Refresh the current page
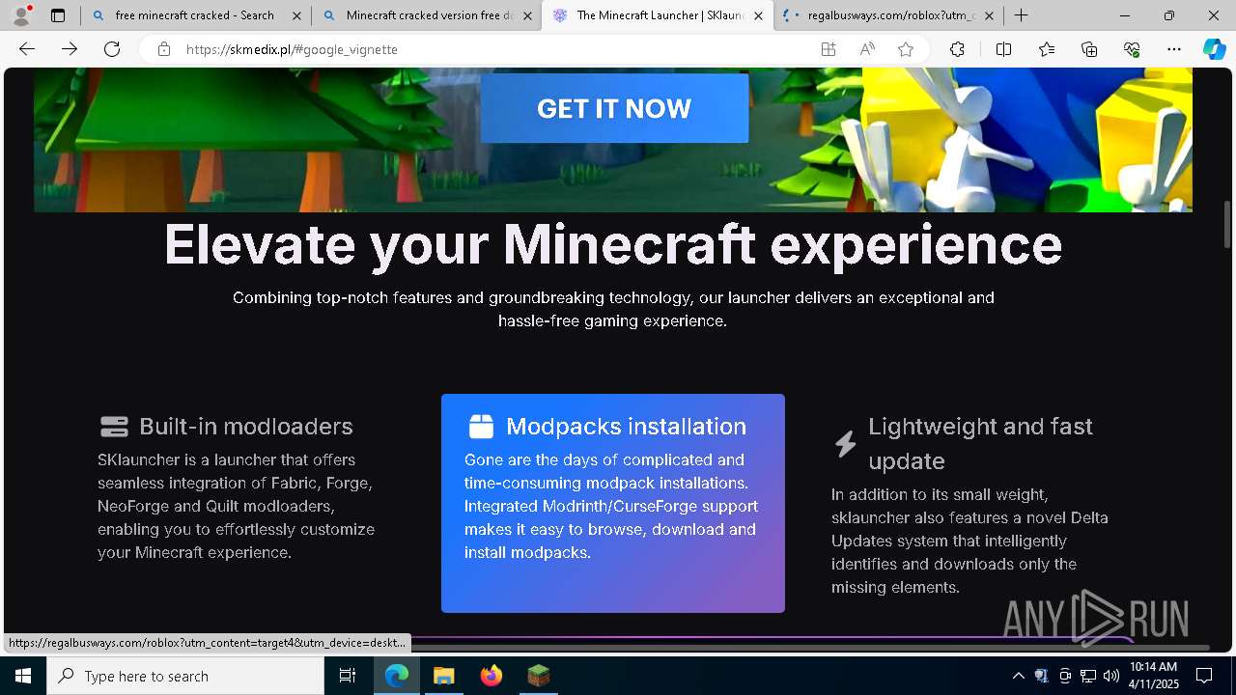Image resolution: width=1236 pixels, height=695 pixels. coord(112,49)
